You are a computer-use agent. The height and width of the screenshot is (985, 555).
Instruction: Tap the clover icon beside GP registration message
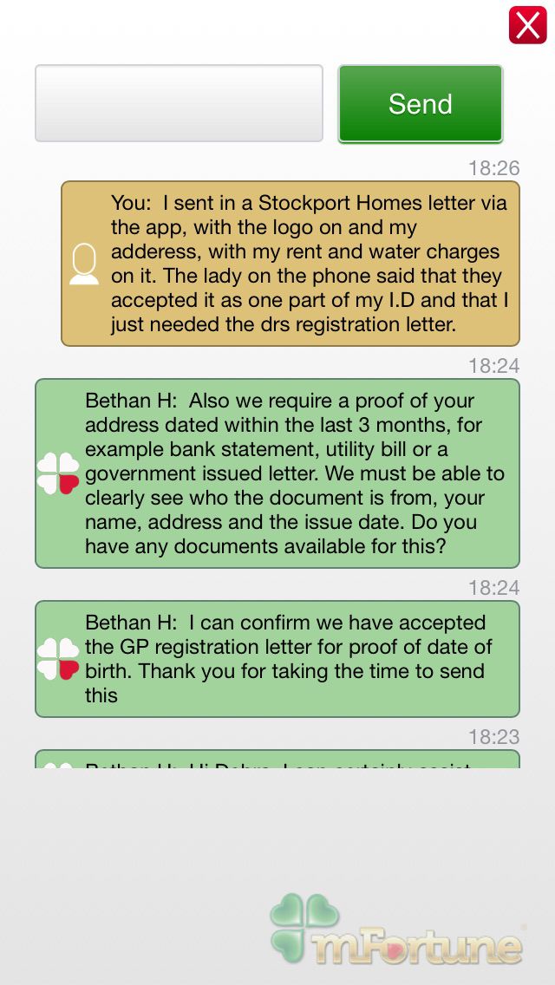tap(58, 659)
